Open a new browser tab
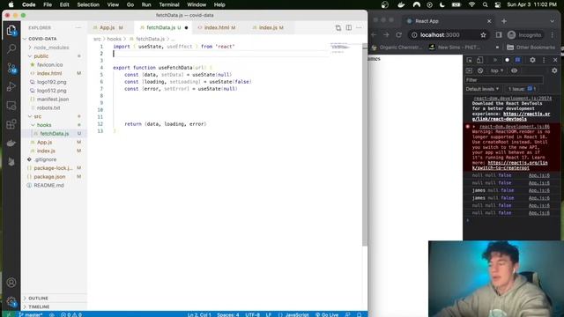The image size is (564, 317). pos(504,21)
